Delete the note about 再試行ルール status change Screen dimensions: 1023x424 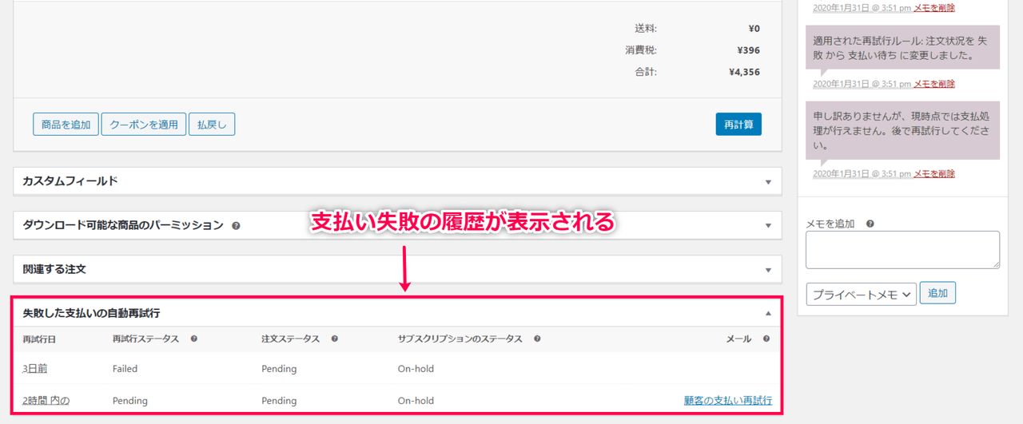tap(934, 84)
